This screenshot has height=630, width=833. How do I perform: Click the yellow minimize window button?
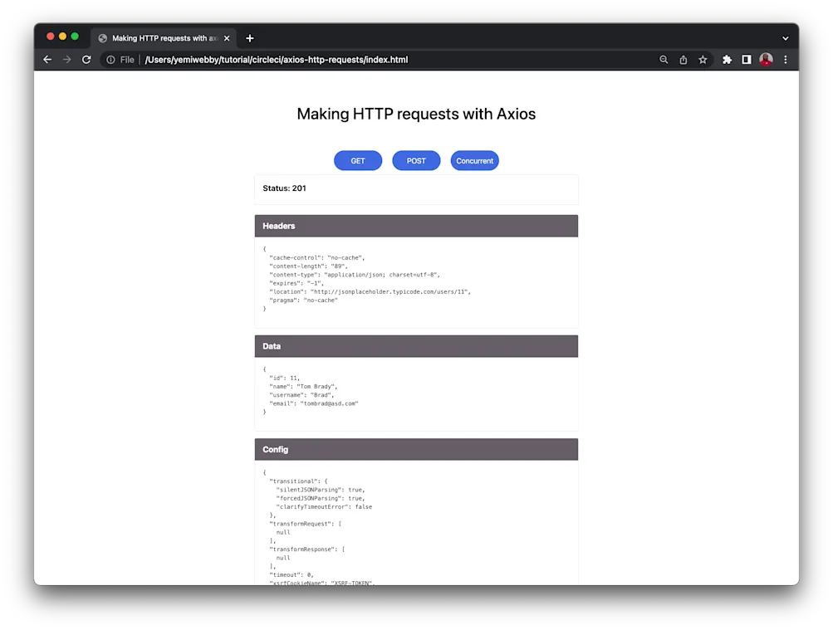(x=62, y=37)
